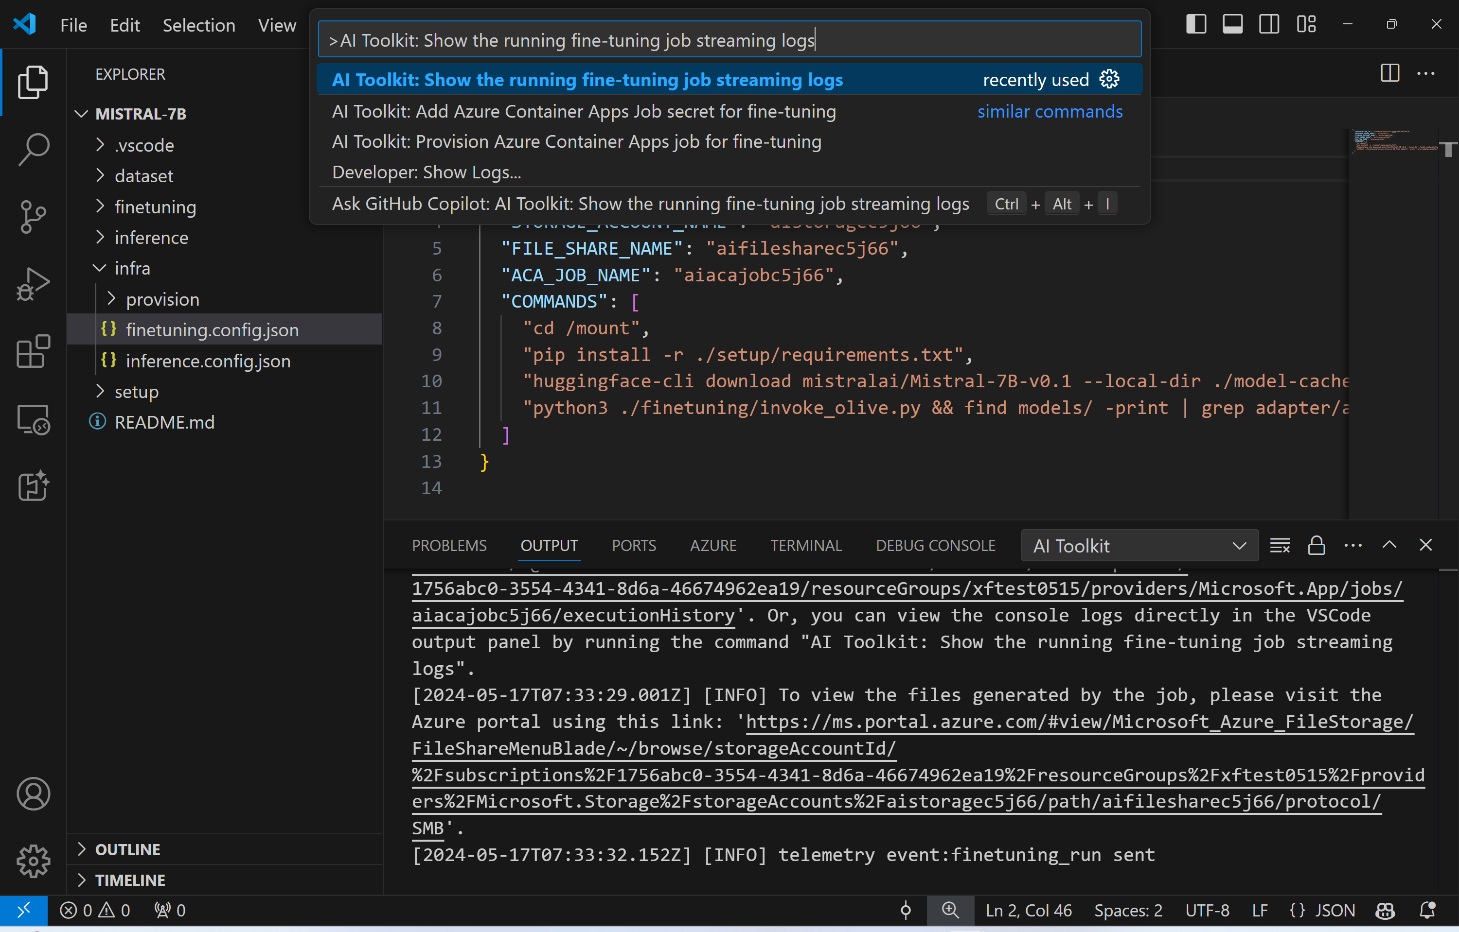Screen dimensions: 1459x932
Task: Open errors and warnings count in status bar
Action: click(95, 910)
